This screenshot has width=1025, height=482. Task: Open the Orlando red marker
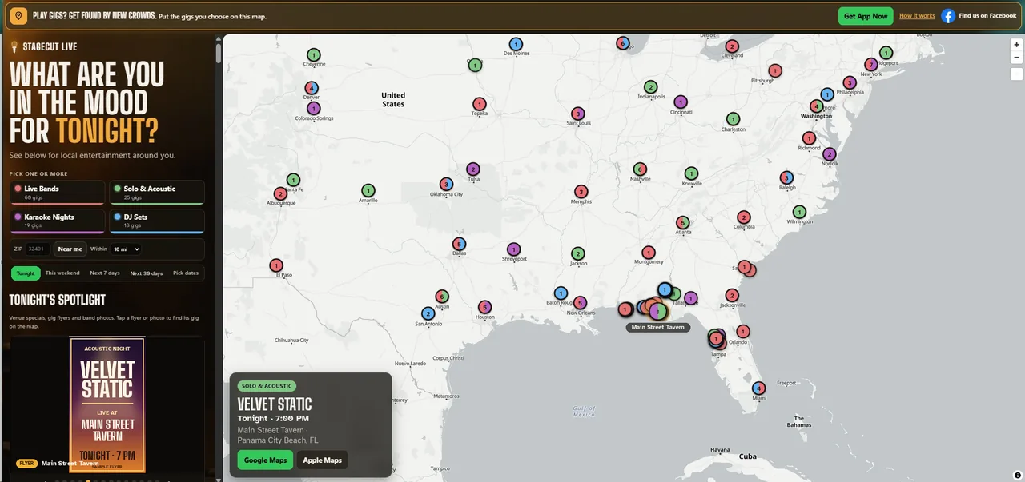pyautogui.click(x=743, y=332)
